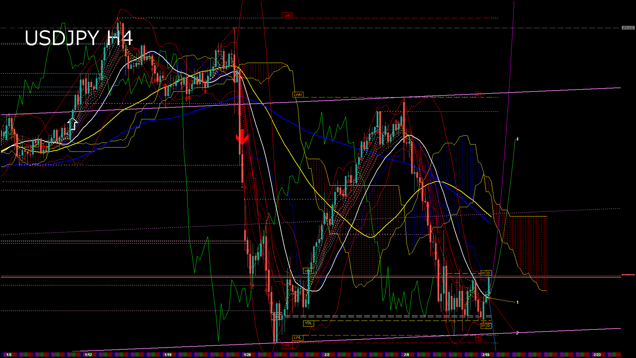Select the LWH level label
Image resolution: width=636 pixels, height=358 pixels.
click(297, 95)
